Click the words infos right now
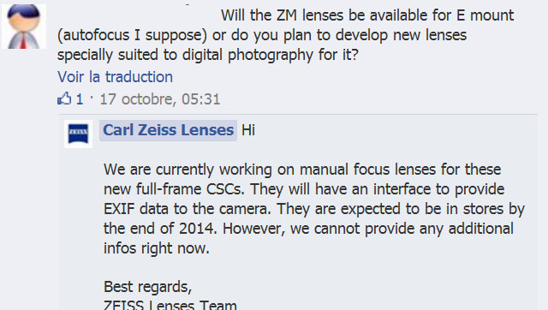The image size is (548, 310). [156, 248]
